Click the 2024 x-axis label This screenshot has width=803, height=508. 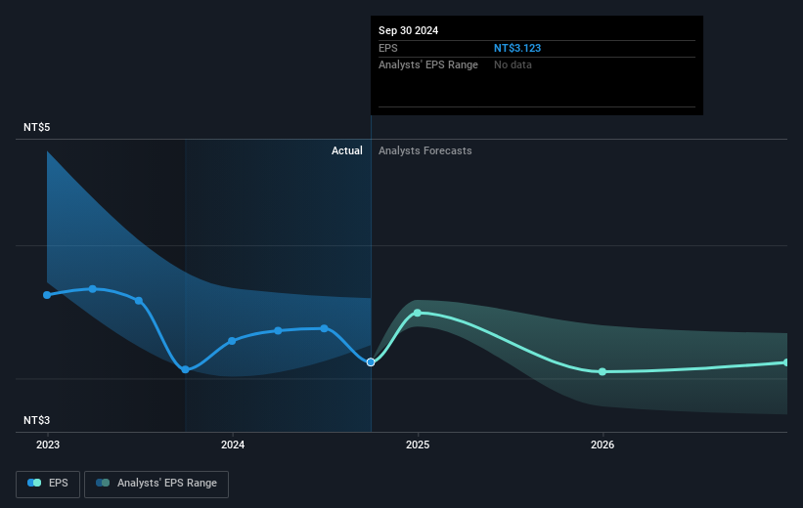233,445
